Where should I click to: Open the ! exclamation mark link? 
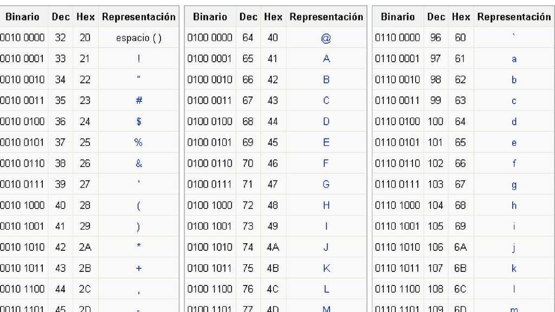[x=139, y=58]
